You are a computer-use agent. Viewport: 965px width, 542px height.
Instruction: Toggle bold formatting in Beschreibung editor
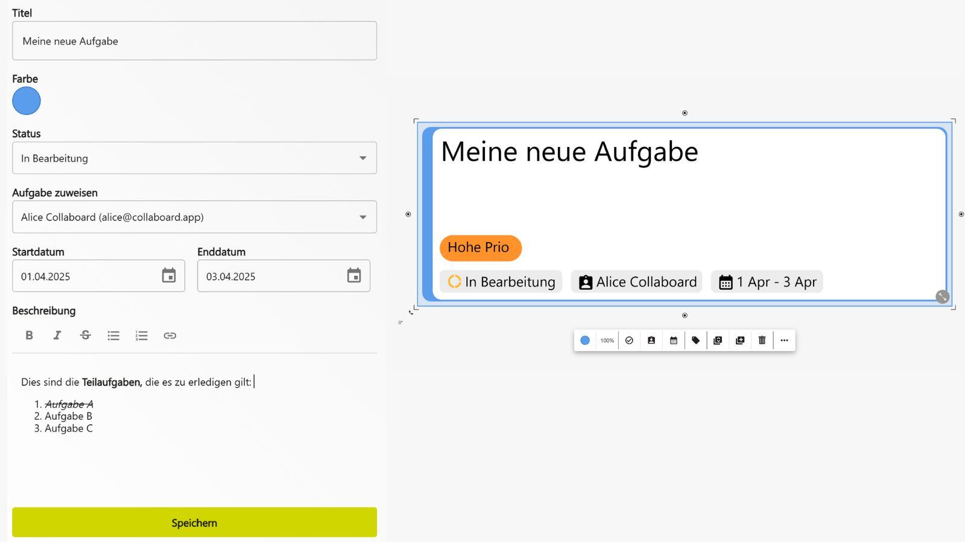coord(29,335)
